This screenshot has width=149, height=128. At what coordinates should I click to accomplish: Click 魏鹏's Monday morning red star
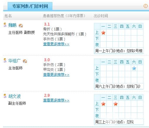point(103,33)
